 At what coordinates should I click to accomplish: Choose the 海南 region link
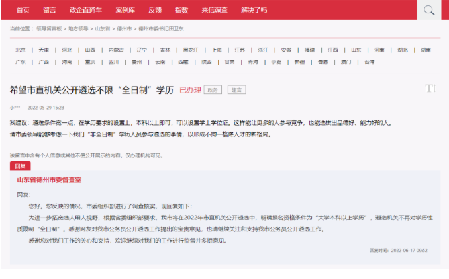pyautogui.click(x=67, y=62)
